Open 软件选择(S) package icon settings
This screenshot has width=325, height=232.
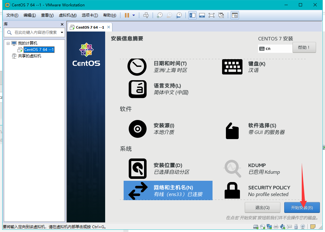click(x=232, y=131)
